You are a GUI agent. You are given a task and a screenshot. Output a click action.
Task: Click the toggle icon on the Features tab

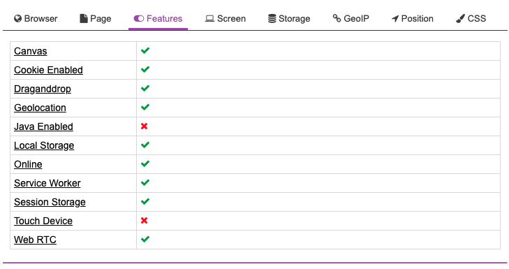pos(139,19)
